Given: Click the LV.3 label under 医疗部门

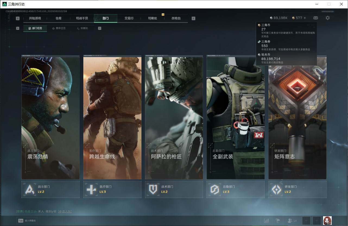Looking at the screenshot, I should [103, 192].
